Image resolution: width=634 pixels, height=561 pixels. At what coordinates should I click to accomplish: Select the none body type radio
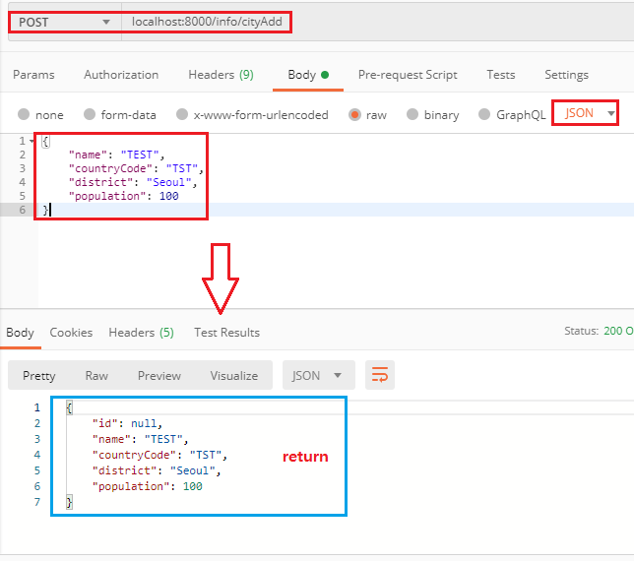pyautogui.click(x=24, y=114)
